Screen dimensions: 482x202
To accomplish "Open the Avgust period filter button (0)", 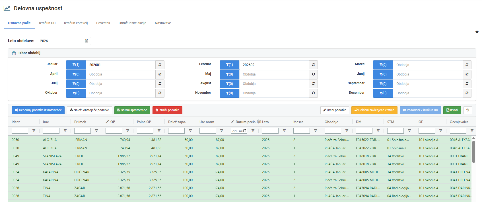I will click(229, 84).
